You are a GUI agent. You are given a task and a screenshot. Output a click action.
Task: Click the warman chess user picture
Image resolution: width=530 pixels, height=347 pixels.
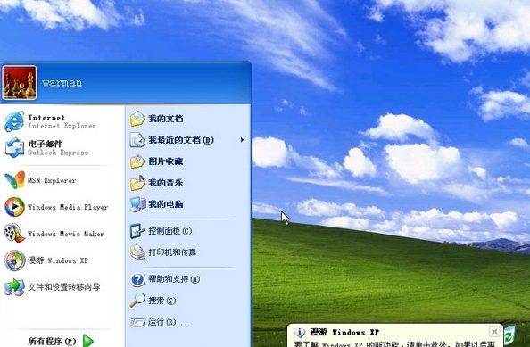point(20,83)
